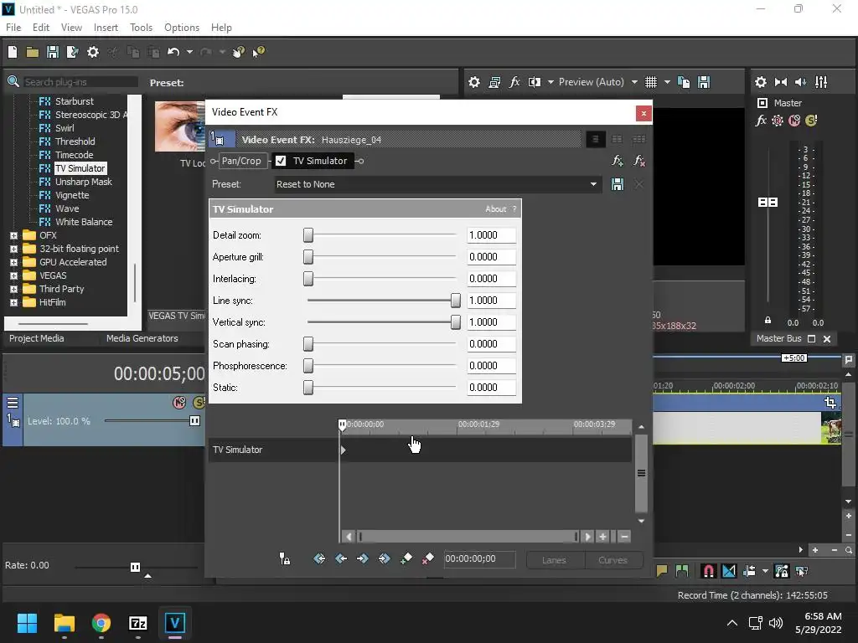Save preset disk icon beside Preset dropdown
The width and height of the screenshot is (858, 643).
[618, 184]
